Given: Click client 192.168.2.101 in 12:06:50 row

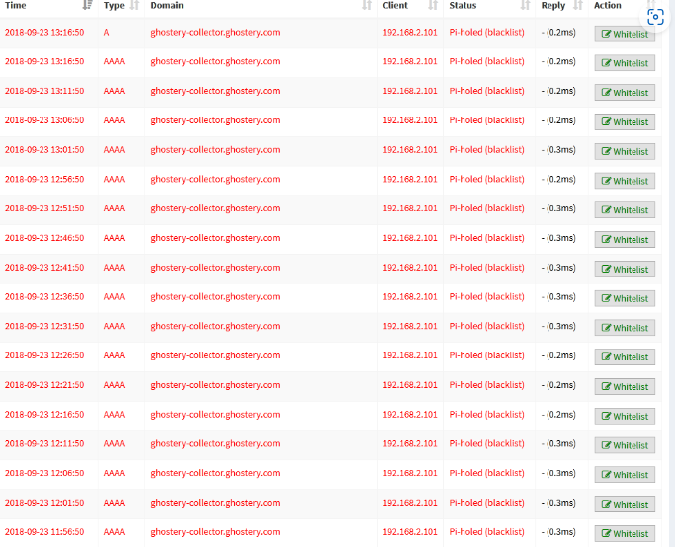Looking at the screenshot, I should pos(410,473).
